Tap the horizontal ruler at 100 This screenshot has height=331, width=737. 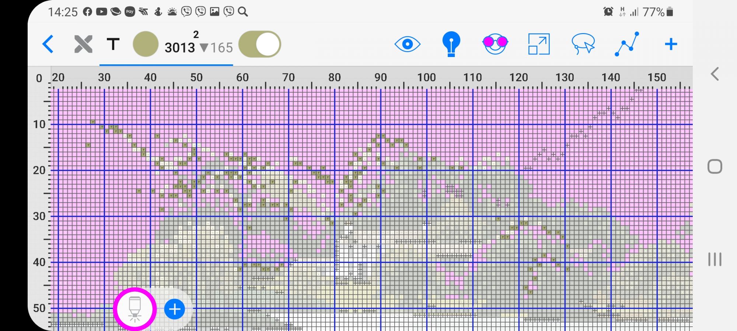click(x=426, y=78)
